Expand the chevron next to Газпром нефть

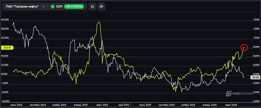(x=43, y=7)
